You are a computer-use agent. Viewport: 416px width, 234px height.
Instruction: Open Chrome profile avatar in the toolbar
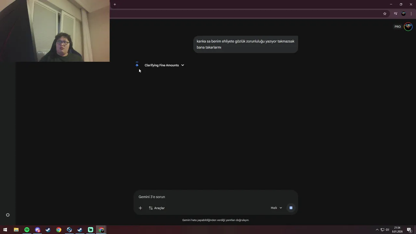(404, 14)
